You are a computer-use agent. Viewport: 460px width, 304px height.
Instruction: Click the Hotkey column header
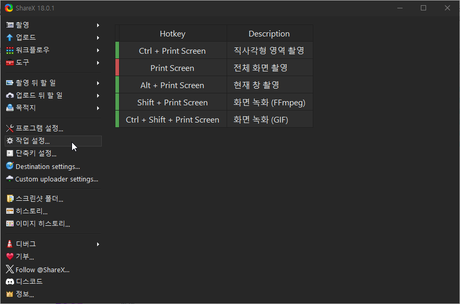tap(173, 34)
